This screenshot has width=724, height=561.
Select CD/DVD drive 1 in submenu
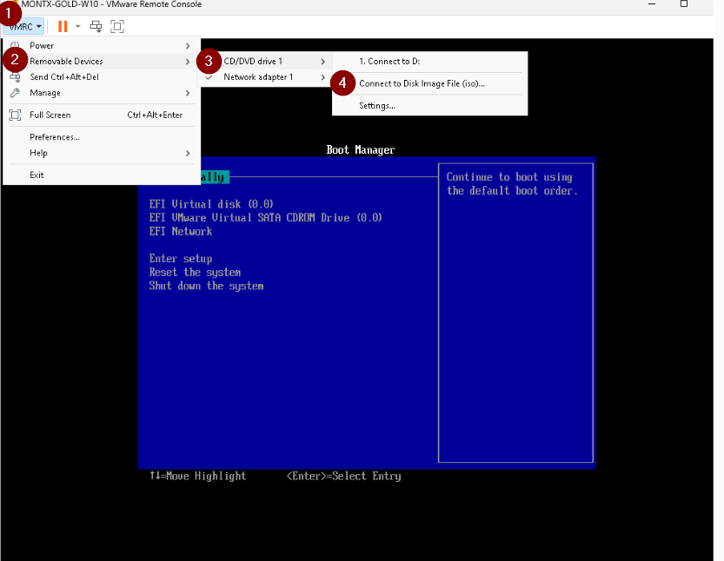[x=253, y=62]
